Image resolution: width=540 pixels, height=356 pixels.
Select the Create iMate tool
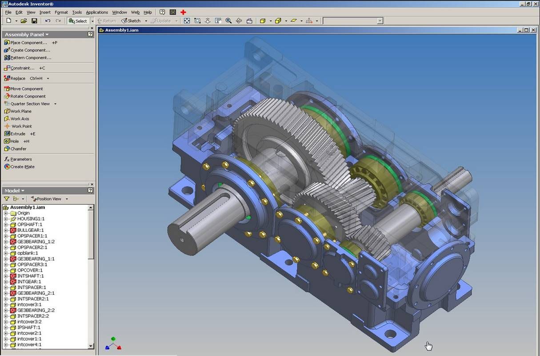pyautogui.click(x=20, y=166)
